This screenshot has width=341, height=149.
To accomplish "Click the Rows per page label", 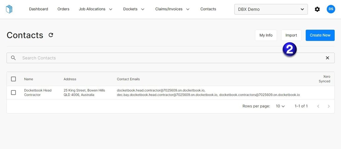I will [256, 106].
